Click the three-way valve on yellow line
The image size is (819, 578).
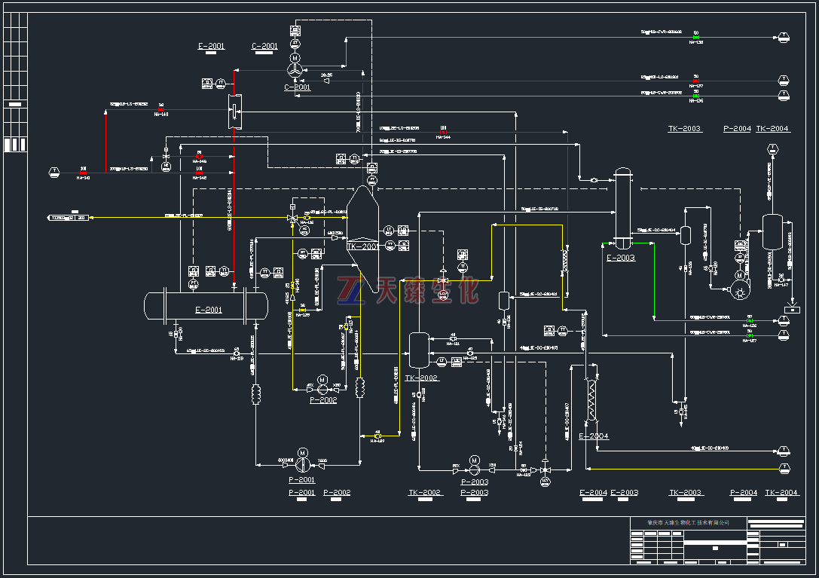(x=292, y=219)
